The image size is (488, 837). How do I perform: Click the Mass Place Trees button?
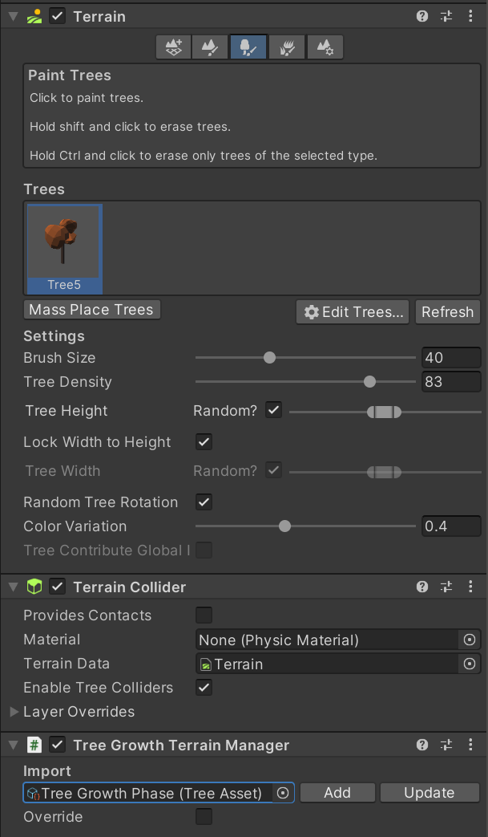pyautogui.click(x=91, y=310)
